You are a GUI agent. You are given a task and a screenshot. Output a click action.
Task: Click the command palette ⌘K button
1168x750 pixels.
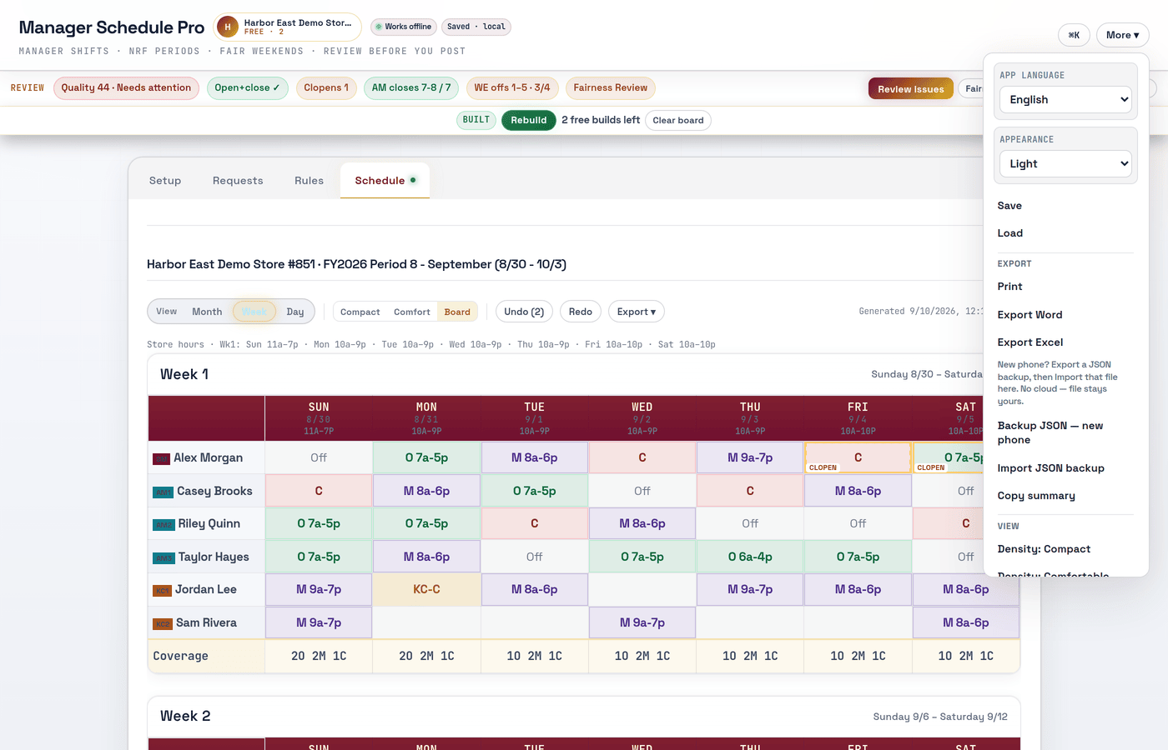[1074, 35]
